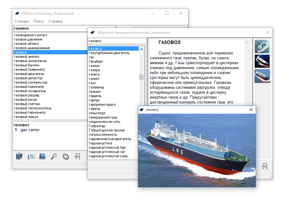This screenshot has width=289, height=203.
Task: Click the search field in справочник window
Action: [117, 41]
